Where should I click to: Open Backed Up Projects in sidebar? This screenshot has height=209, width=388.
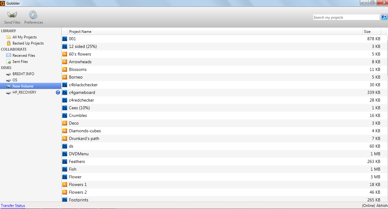[28, 43]
